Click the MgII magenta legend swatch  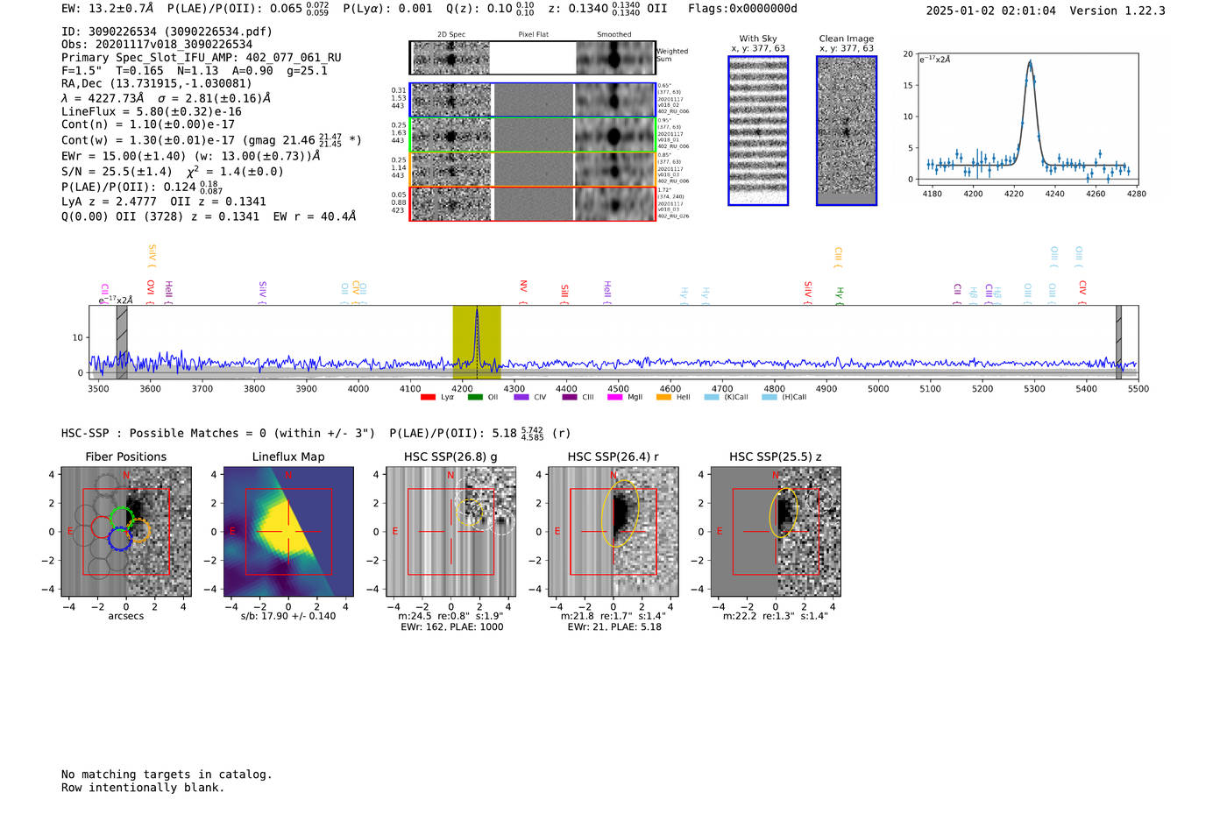(x=617, y=398)
